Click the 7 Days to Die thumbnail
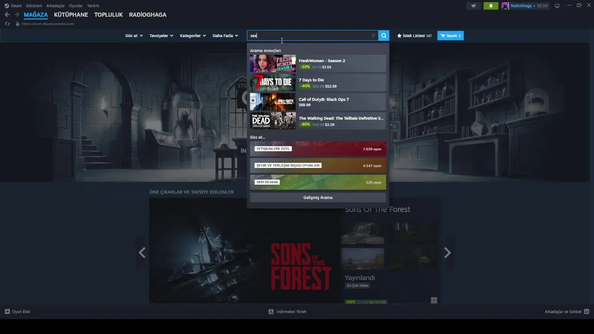 273,83
